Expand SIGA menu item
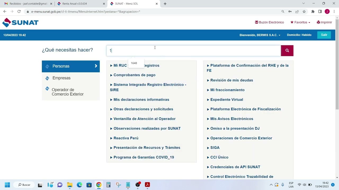Screen dimensions: 339x190 pyautogui.click(x=213, y=148)
